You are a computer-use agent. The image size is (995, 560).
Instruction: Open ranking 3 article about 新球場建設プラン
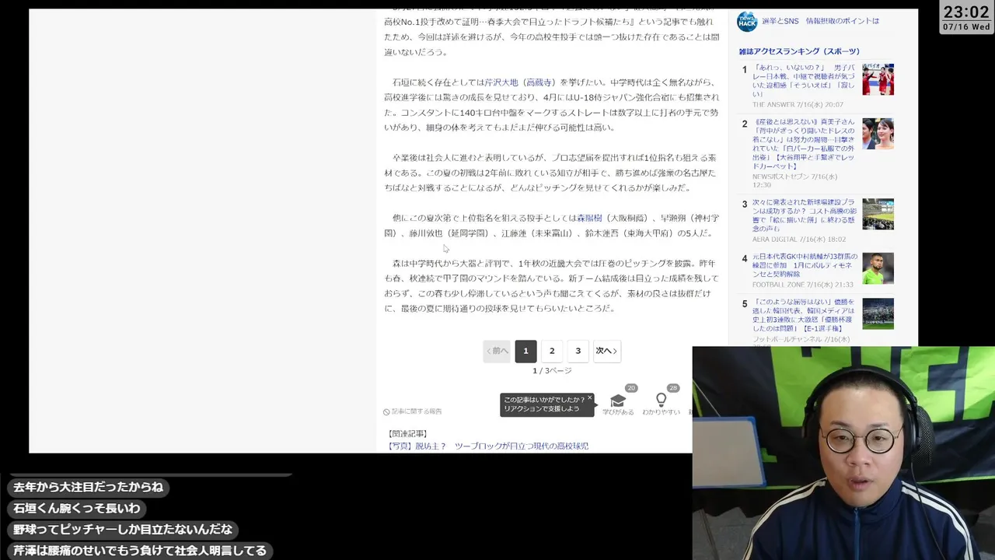[804, 215]
